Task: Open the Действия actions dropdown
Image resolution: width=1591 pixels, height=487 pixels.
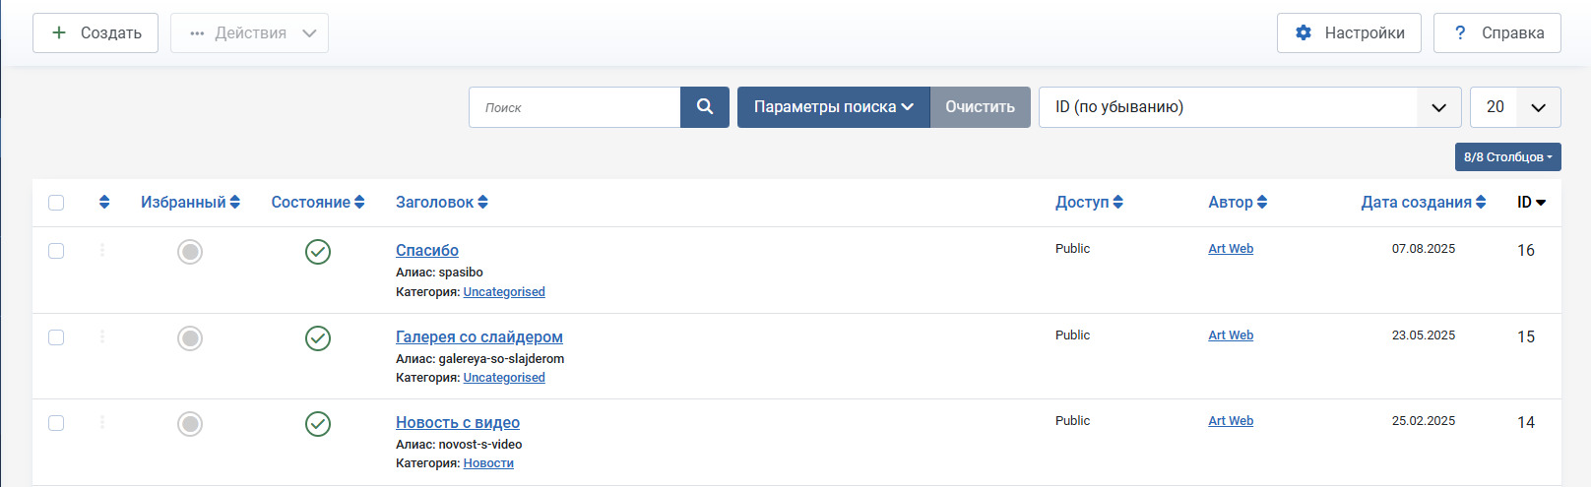Action: pos(249,32)
